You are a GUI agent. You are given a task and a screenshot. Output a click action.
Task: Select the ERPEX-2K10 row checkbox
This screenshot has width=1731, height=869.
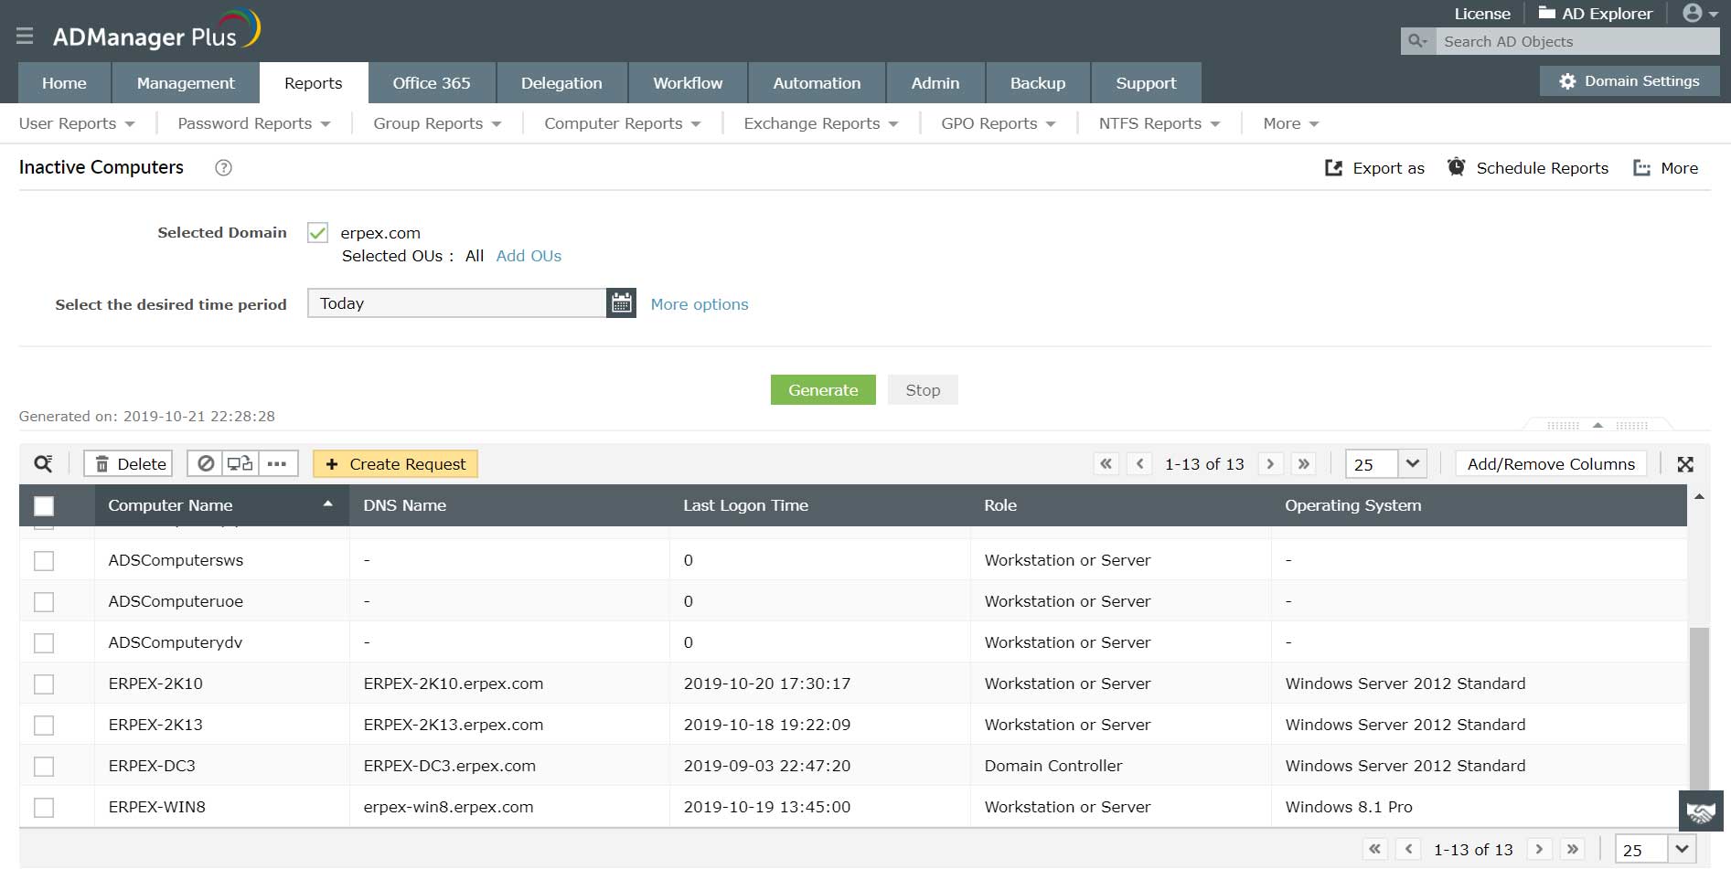[44, 684]
